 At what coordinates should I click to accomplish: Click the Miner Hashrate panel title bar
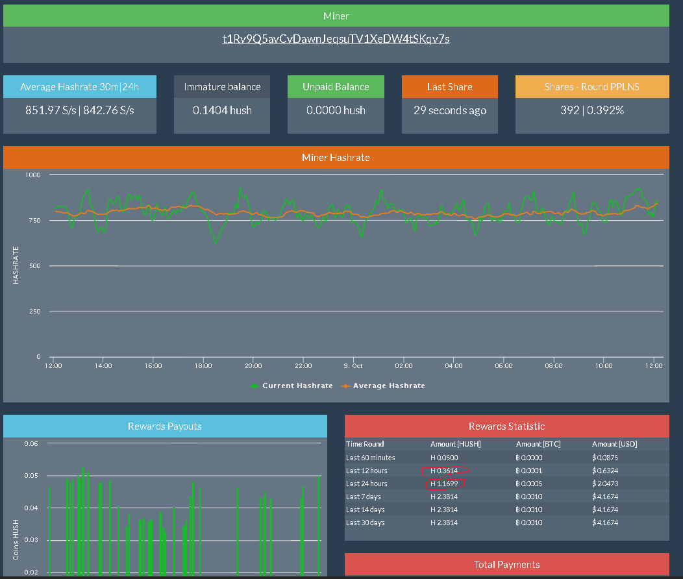(x=336, y=158)
